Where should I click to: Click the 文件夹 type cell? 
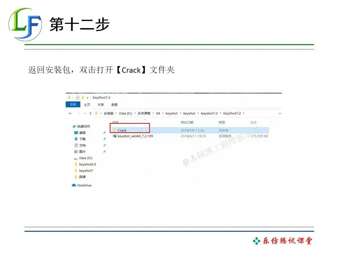pyautogui.click(x=223, y=130)
